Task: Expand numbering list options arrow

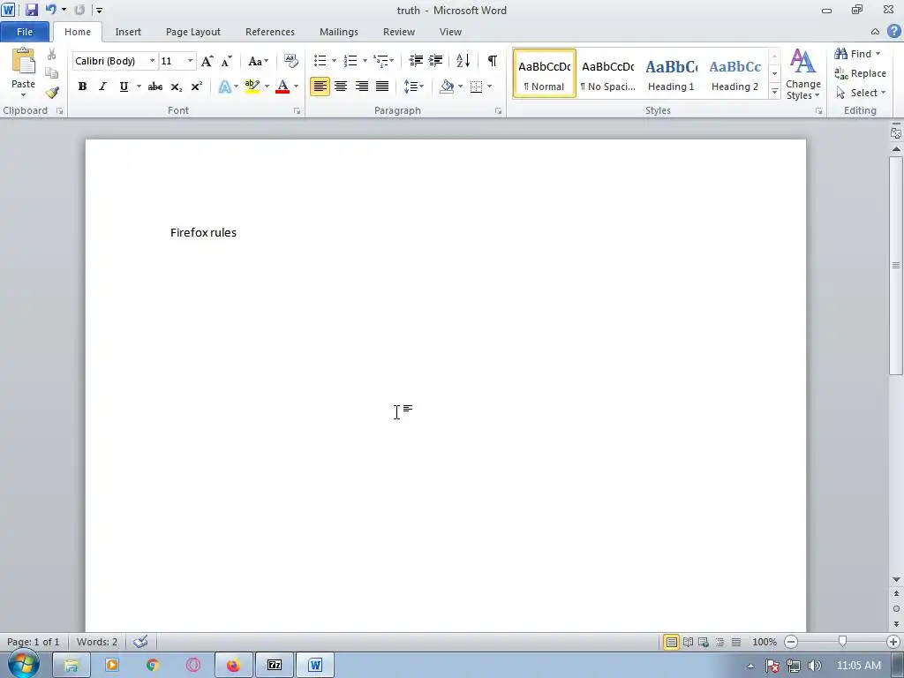Action: 365,61
